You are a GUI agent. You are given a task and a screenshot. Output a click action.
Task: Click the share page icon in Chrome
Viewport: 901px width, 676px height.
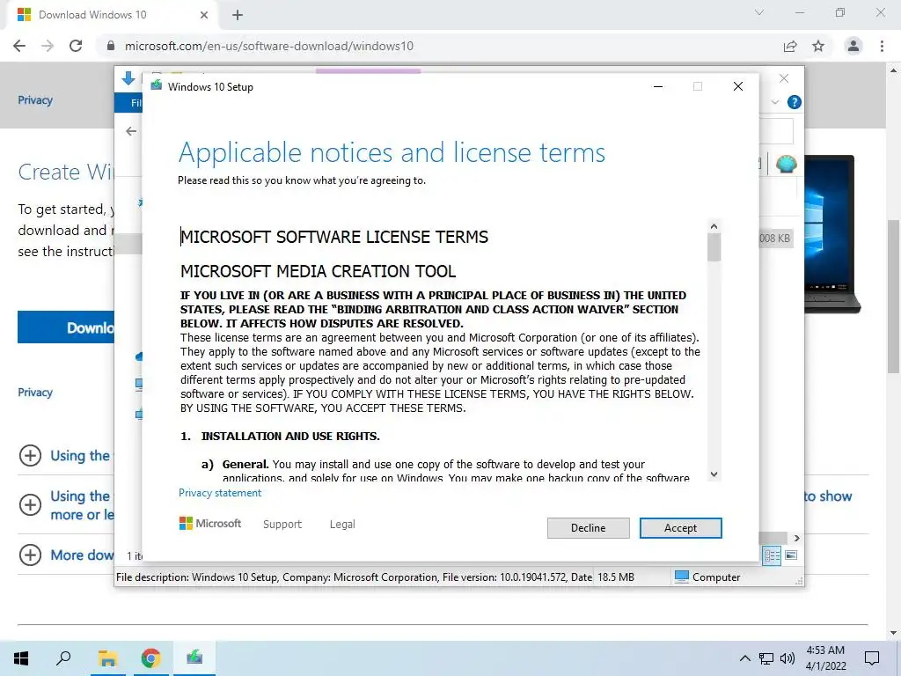790,46
